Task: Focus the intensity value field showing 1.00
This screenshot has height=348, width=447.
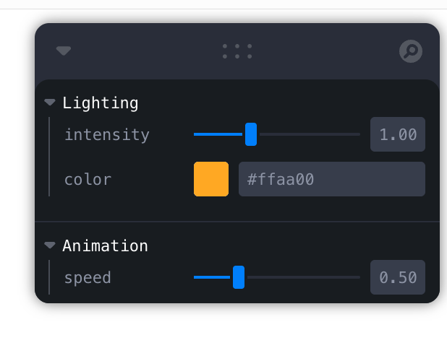Action: (398, 134)
